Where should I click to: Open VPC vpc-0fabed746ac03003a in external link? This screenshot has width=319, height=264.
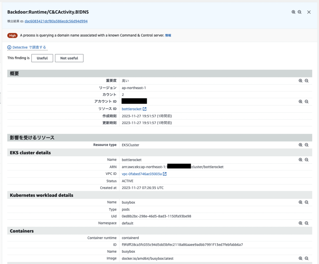pyautogui.click(x=165, y=174)
